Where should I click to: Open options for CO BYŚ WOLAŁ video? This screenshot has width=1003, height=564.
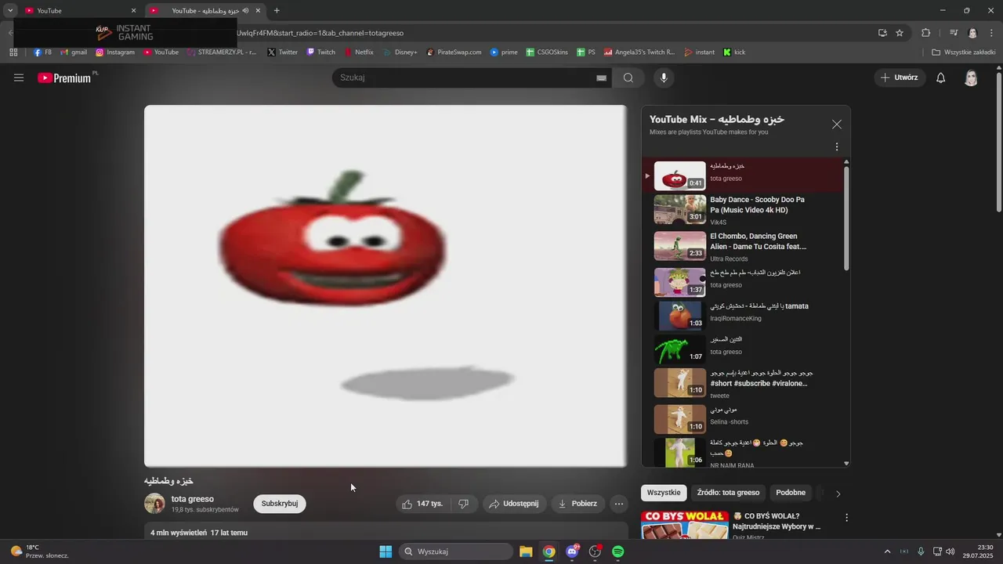pyautogui.click(x=846, y=518)
